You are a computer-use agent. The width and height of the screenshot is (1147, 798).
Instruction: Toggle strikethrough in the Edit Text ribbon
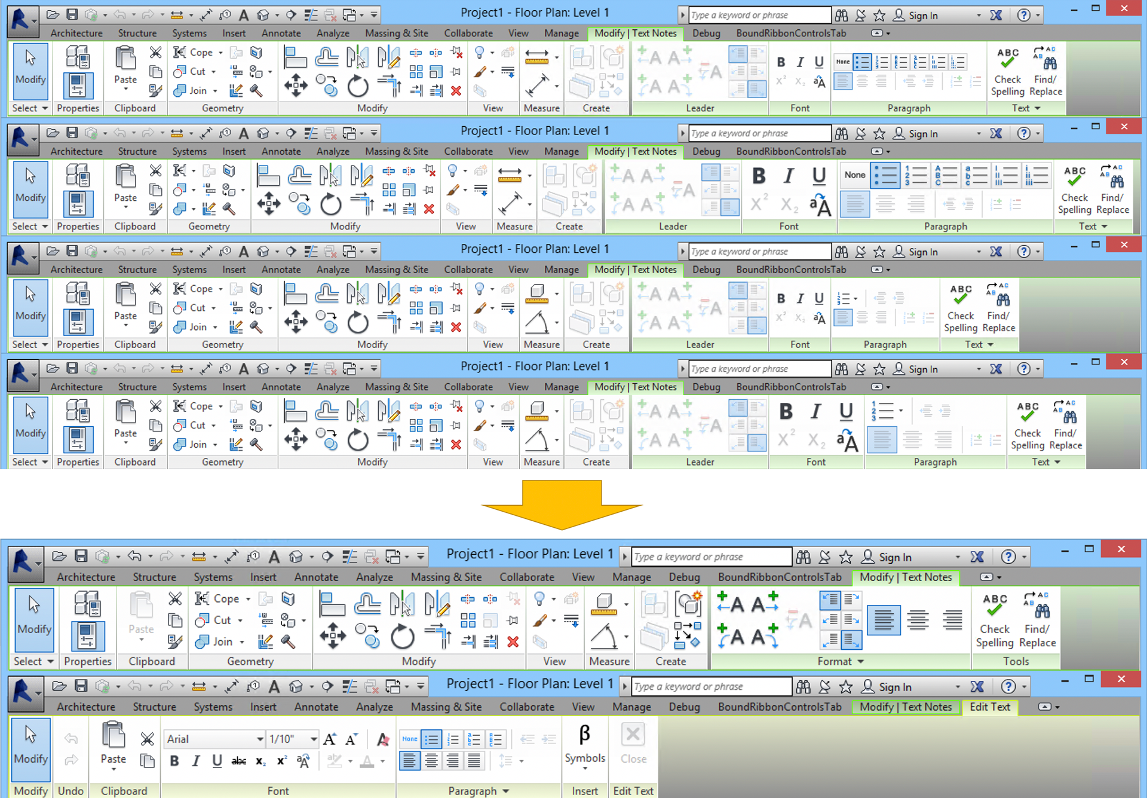point(239,761)
